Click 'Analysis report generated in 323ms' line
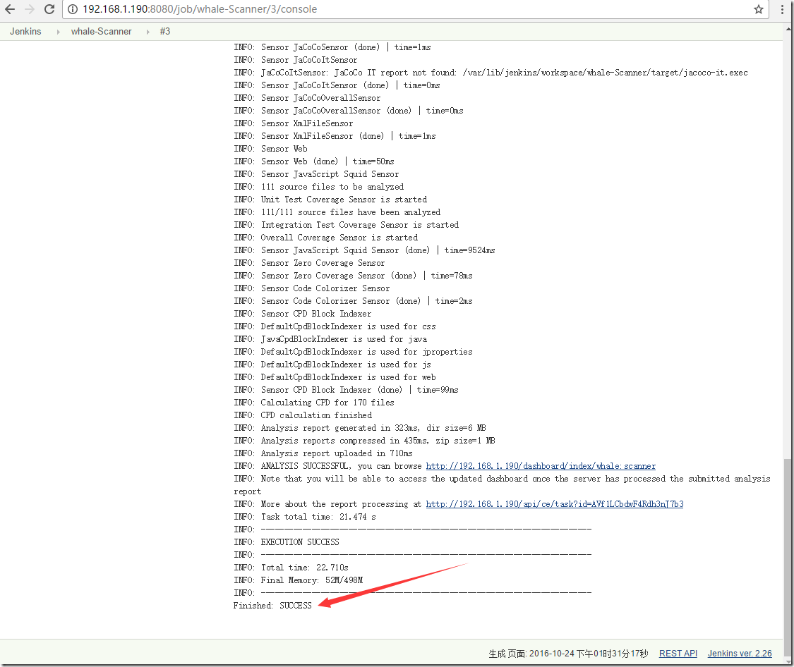 pyautogui.click(x=360, y=428)
